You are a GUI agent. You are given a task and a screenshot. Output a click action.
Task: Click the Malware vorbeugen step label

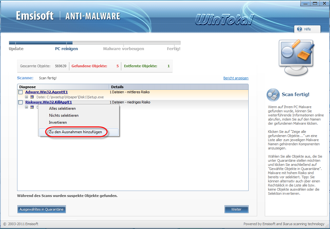124,49
